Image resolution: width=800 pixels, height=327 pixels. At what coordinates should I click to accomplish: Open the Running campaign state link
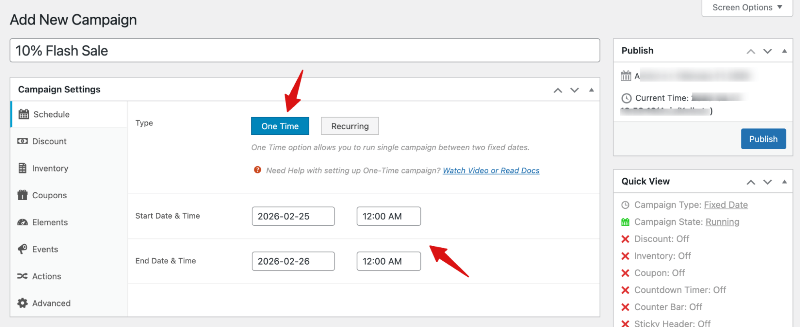pyautogui.click(x=722, y=222)
